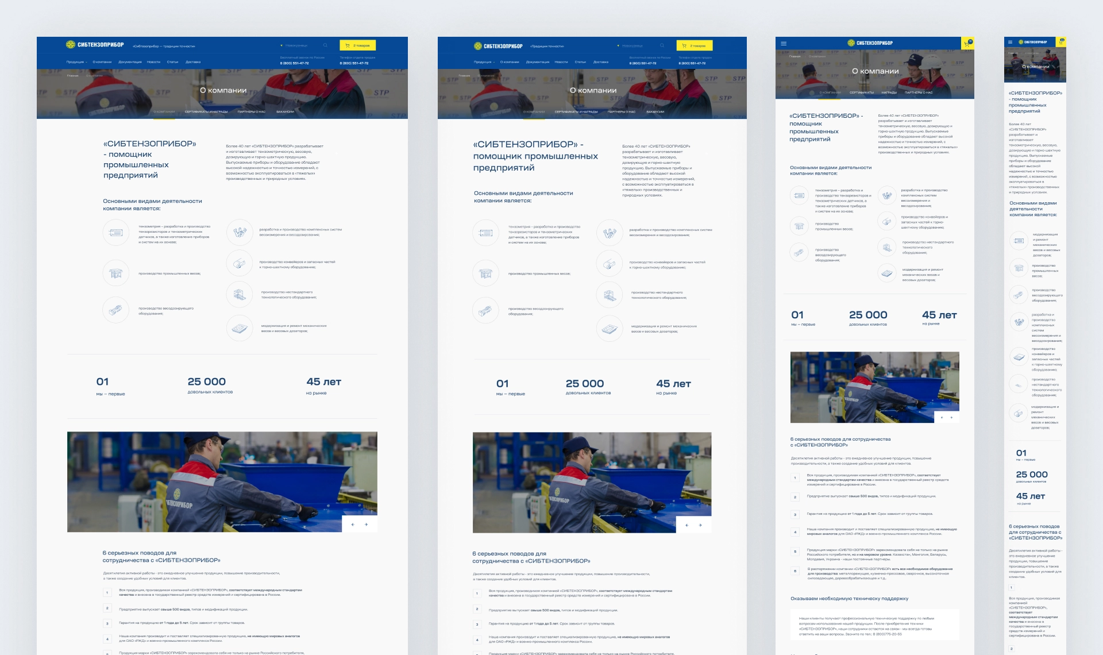Switch to Сертификаты tab in the tablet mockup
The width and height of the screenshot is (1103, 655).
(862, 93)
